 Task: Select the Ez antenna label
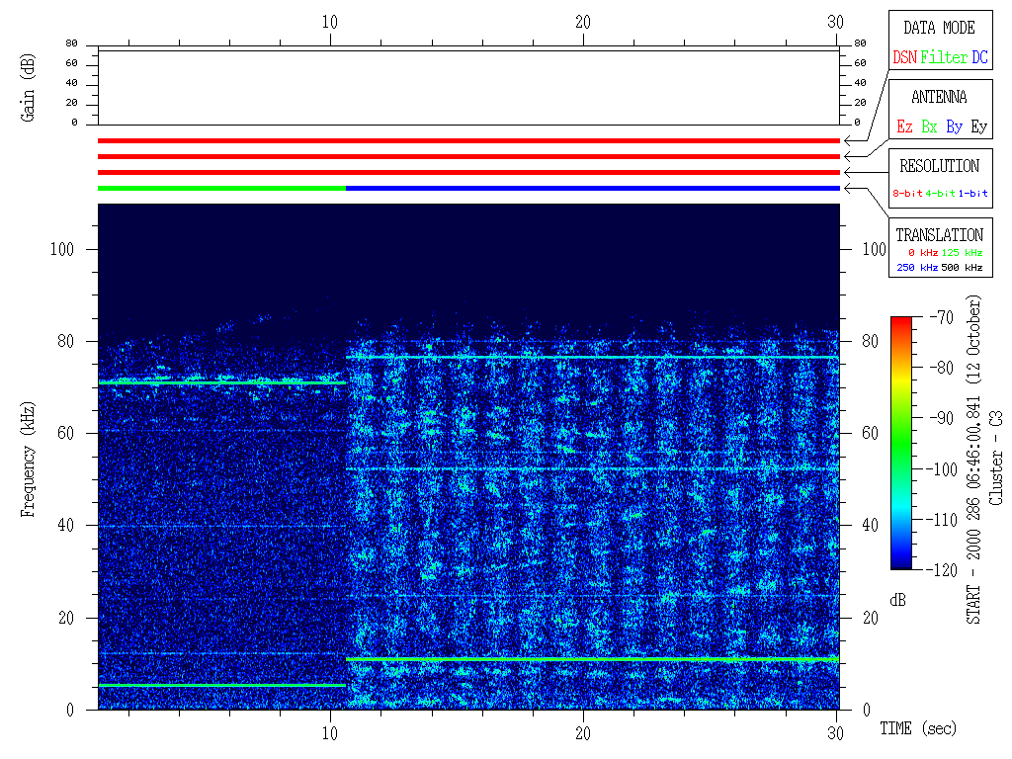[x=904, y=127]
